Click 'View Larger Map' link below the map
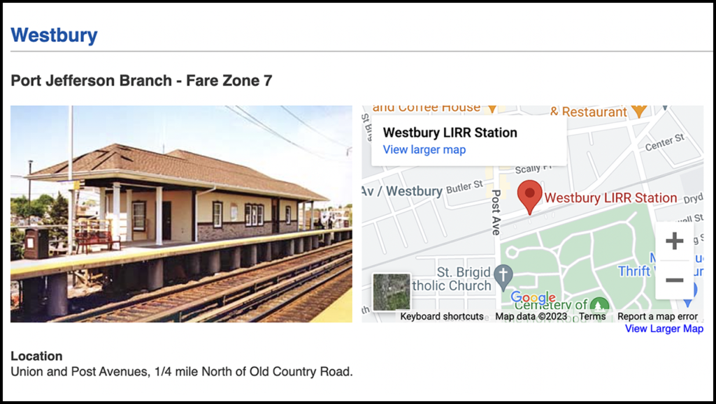Screen dimensions: 716x404 664,329
